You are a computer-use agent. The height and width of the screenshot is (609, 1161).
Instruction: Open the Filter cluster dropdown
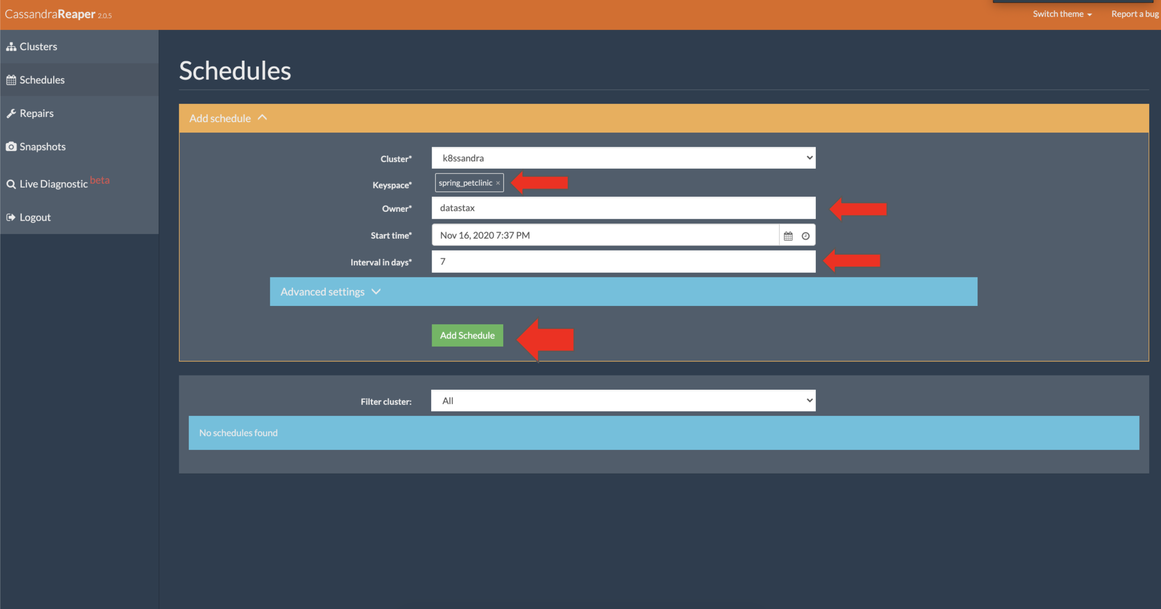pos(624,400)
